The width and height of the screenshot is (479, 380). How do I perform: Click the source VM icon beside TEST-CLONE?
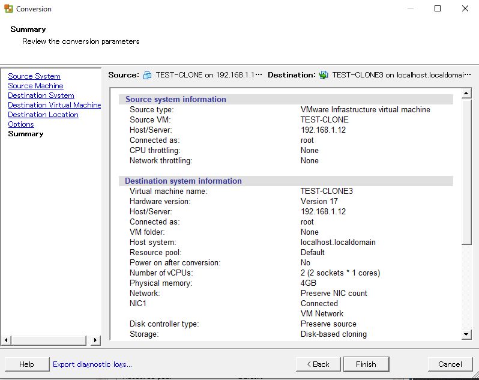click(x=147, y=75)
